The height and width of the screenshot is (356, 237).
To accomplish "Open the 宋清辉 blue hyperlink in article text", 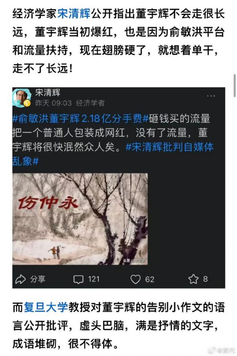I will tap(74, 13).
